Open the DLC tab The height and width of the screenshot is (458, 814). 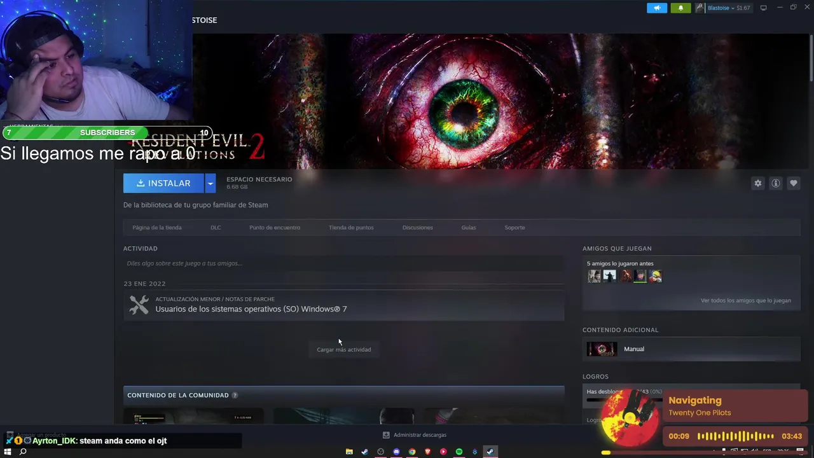[216, 228]
